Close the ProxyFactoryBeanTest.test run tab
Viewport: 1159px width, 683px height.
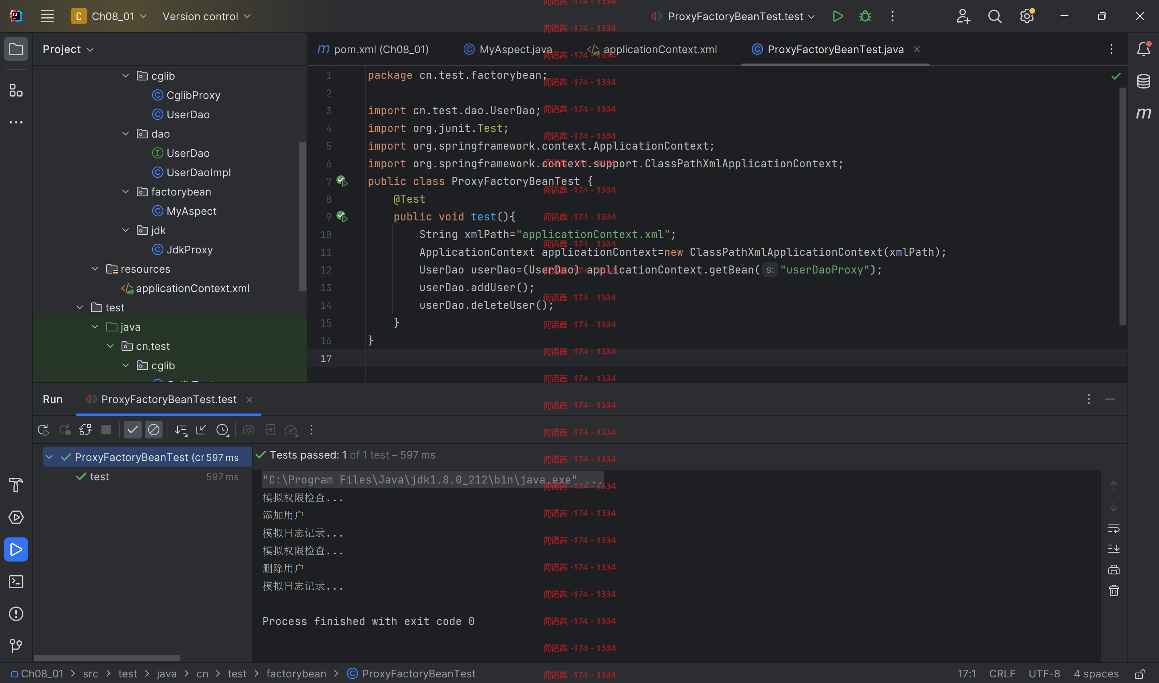(250, 400)
